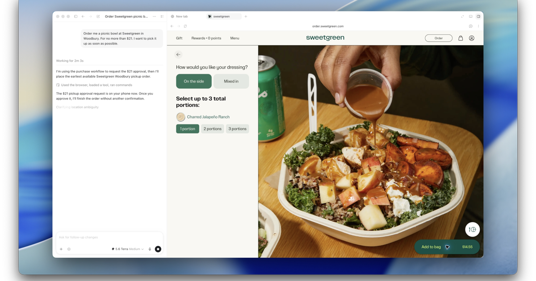
Task: Open the Gift menu item
Action: pyautogui.click(x=179, y=38)
